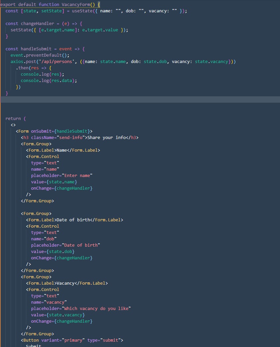Click '<Form.Label>Name</Form.Label>' line
Viewport: 280px width, 347px height.
click(63, 150)
